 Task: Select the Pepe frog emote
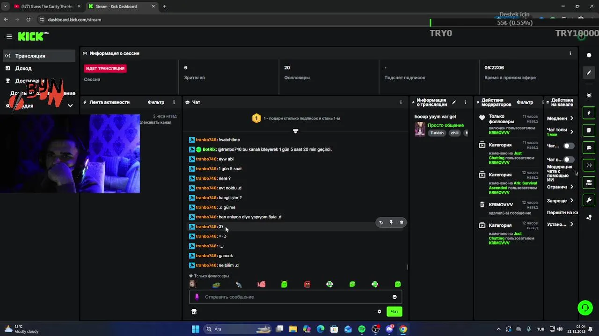216,284
